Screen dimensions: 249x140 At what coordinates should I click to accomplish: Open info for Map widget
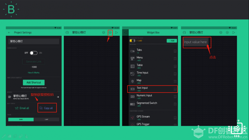point(175,81)
